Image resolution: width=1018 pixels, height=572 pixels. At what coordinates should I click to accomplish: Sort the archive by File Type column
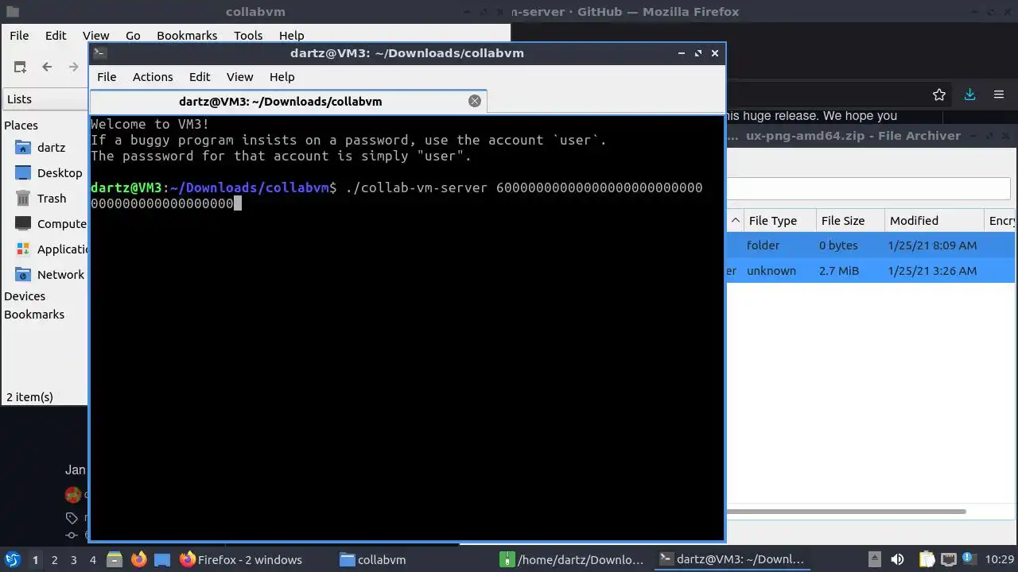click(x=779, y=221)
